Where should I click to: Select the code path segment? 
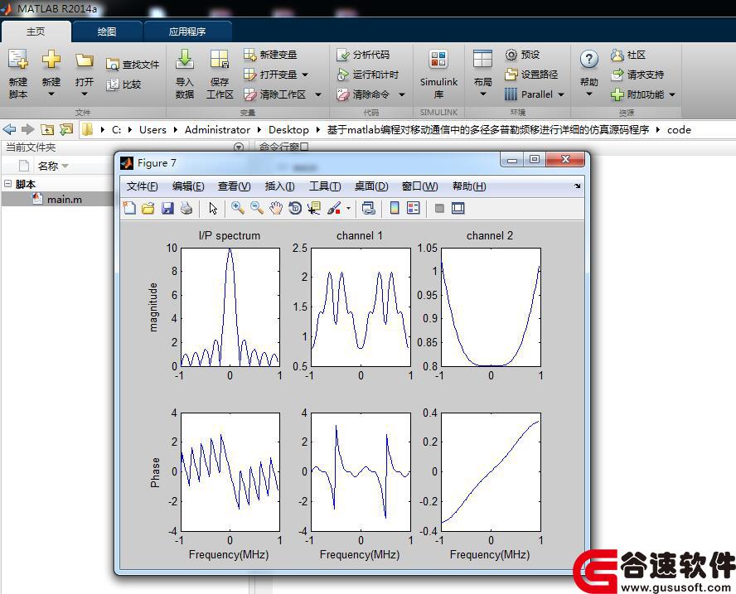(x=679, y=129)
